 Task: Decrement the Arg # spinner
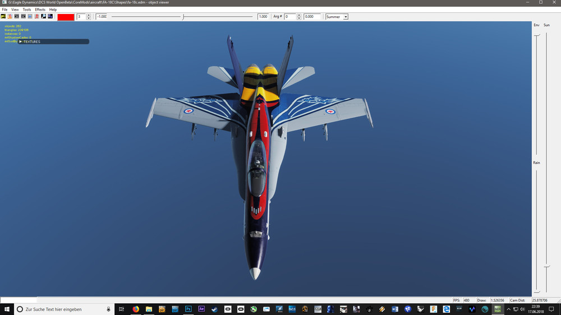click(x=299, y=18)
